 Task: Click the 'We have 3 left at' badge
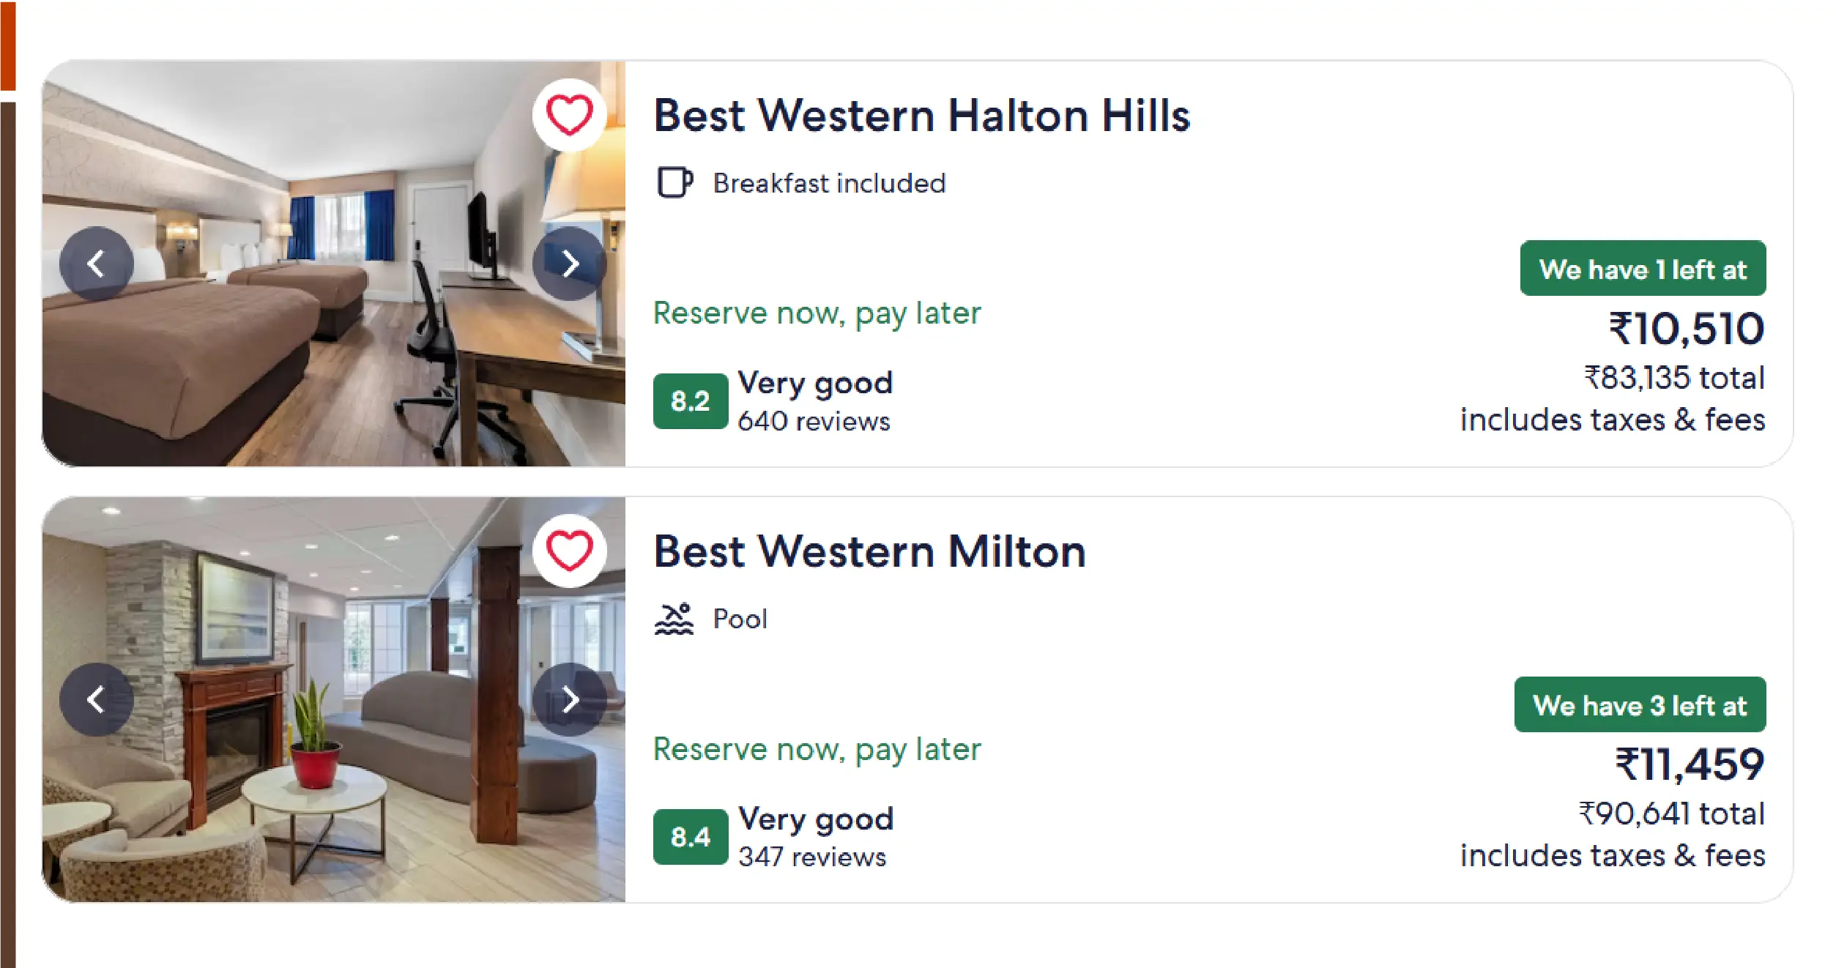pos(1639,705)
